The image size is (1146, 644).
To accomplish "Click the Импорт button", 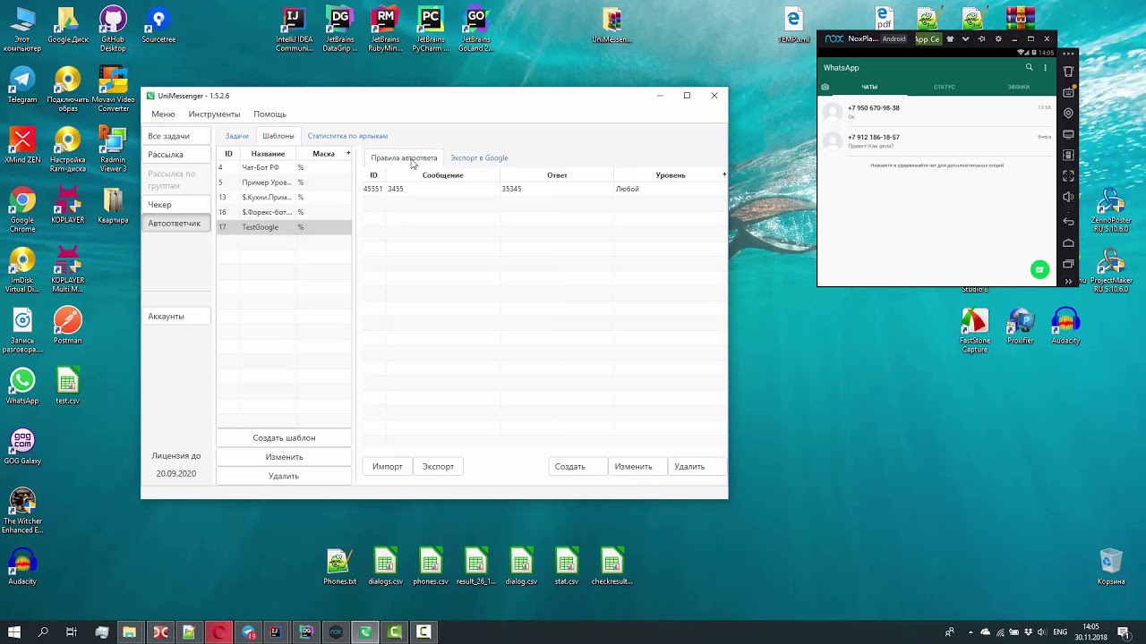I will coord(388,467).
